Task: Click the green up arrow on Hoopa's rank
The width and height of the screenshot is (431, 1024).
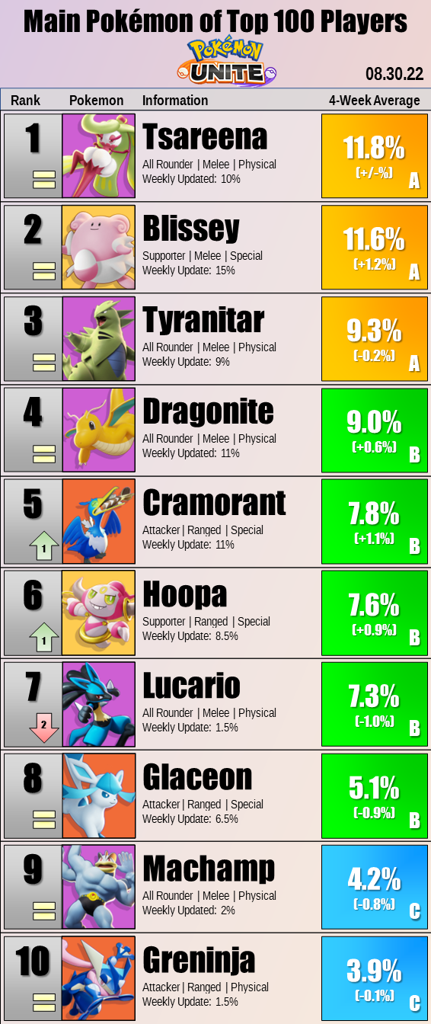Action: [43, 638]
